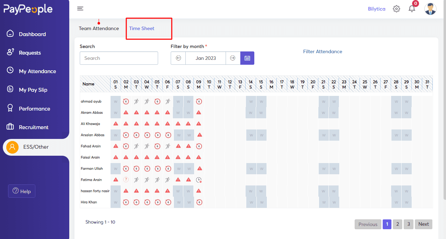Image resolution: width=446 pixels, height=239 pixels.
Task: Click the Next pagination button
Action: pyautogui.click(x=424, y=224)
